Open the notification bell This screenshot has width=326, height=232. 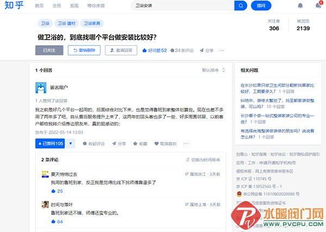click(x=300, y=5)
